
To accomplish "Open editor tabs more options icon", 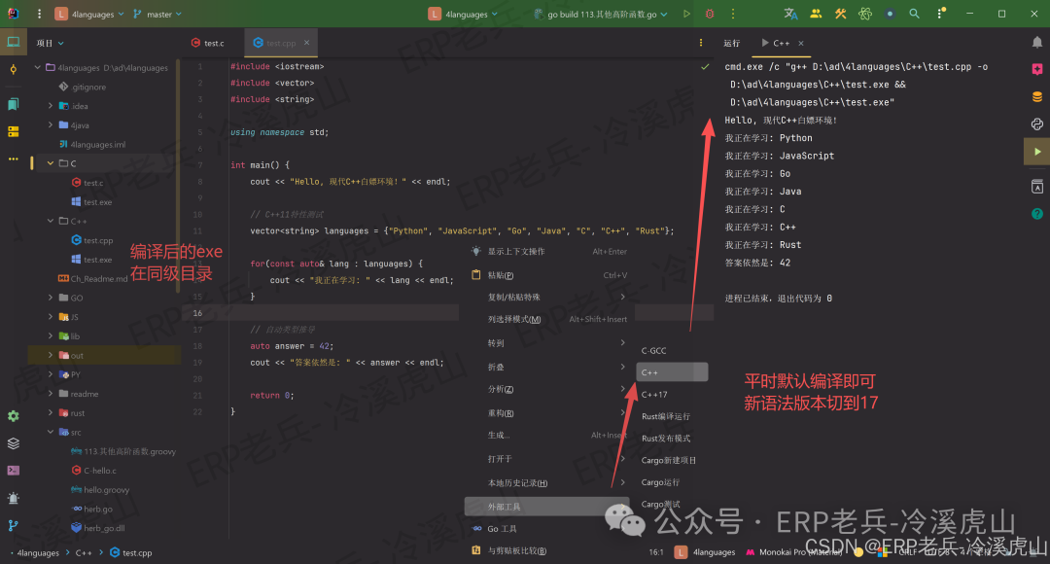I will pos(701,43).
